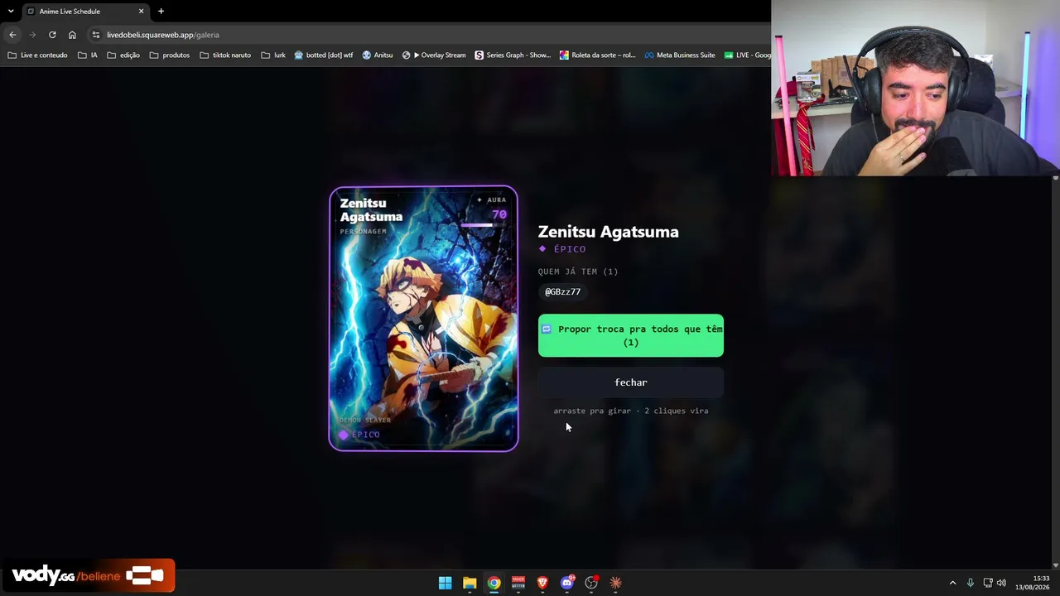Open network settings from system tray
Viewport: 1060px width, 596px height.
[988, 583]
